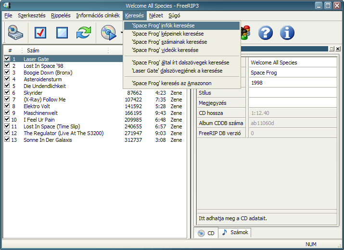Open the Szerkesztés menu

pyautogui.click(x=32, y=15)
